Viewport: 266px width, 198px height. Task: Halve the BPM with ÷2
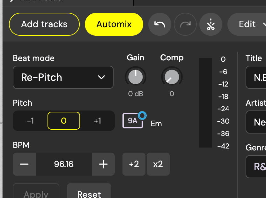pyautogui.click(x=134, y=164)
